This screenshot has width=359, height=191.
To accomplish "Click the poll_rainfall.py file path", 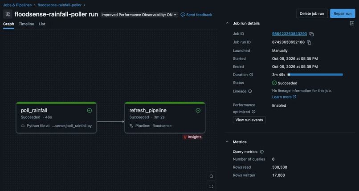I will tap(72, 126).
